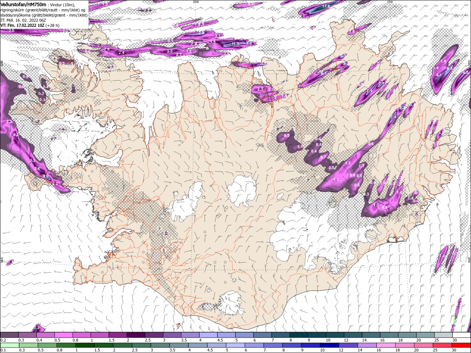Click the (+28 h) forecast offset text

click(52, 25)
